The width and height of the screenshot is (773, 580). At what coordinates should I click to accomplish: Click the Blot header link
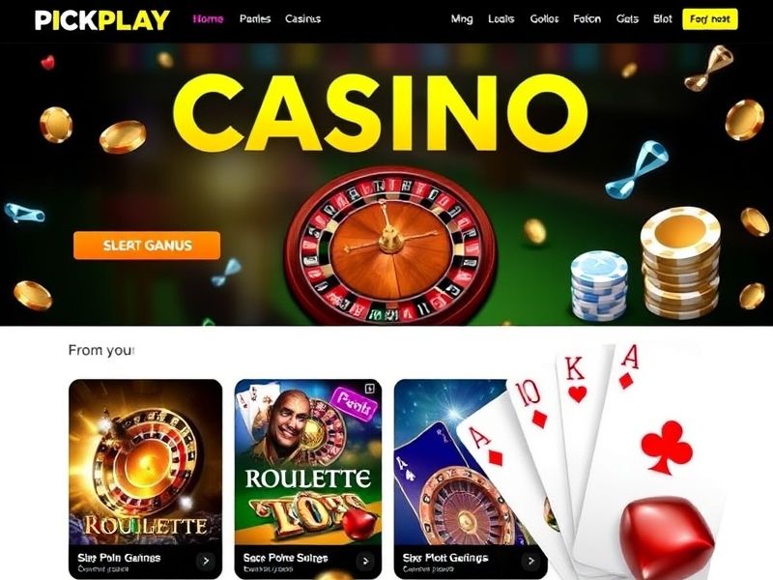pyautogui.click(x=663, y=19)
